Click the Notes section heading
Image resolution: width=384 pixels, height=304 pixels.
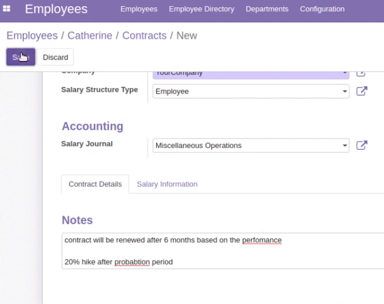coord(77,220)
